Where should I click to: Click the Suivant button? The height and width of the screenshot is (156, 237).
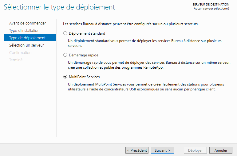(x=162, y=150)
